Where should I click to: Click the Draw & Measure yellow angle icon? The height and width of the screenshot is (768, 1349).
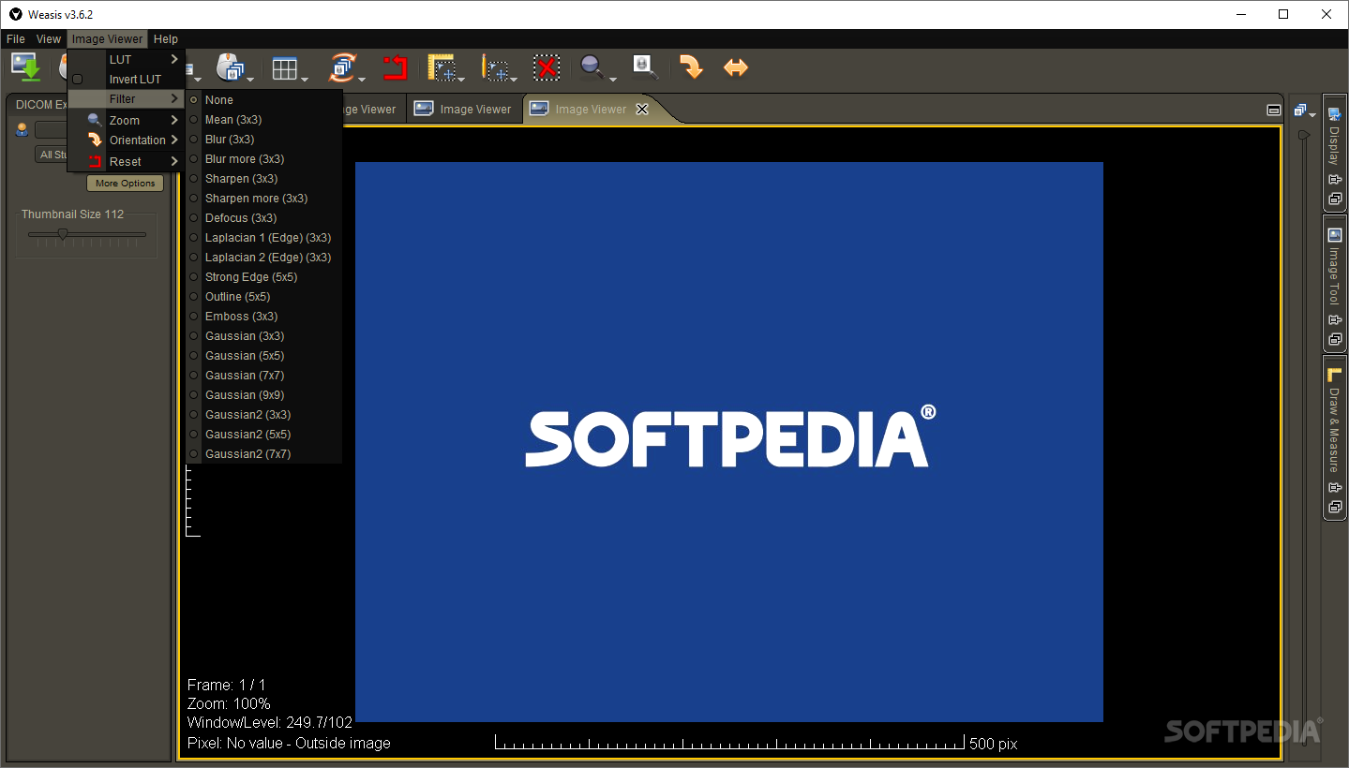pos(1335,375)
